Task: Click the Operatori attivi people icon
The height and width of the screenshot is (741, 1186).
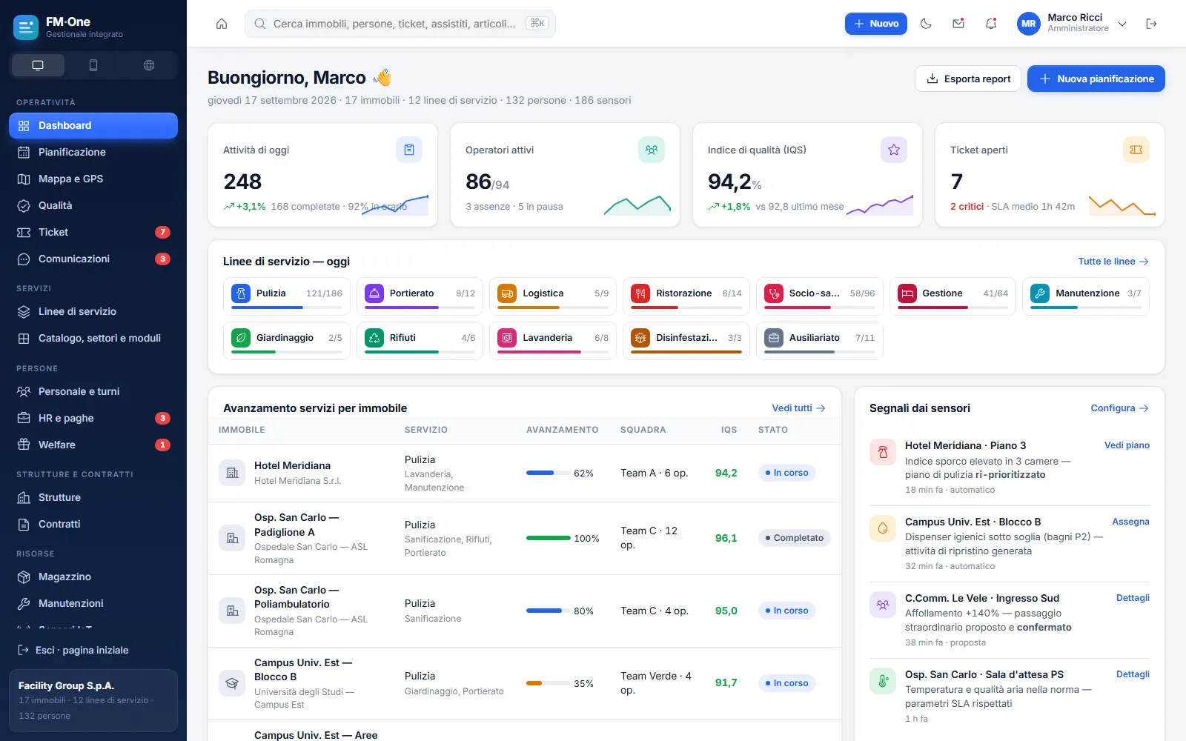Action: click(652, 150)
